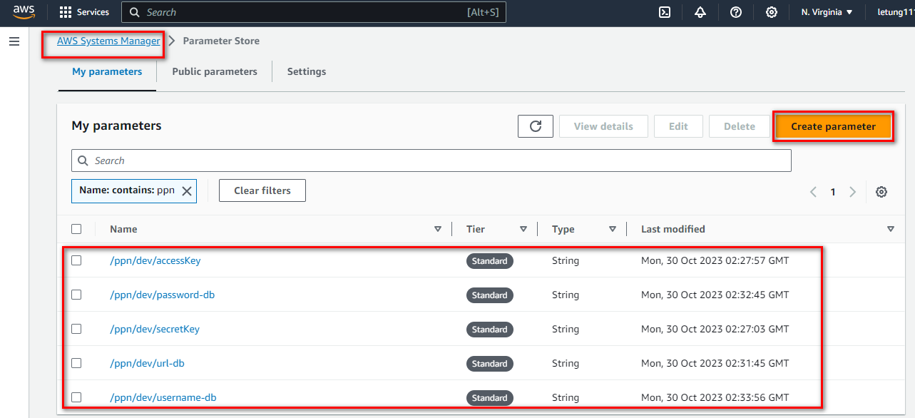Sort by the Tier column arrow
The height and width of the screenshot is (418, 915).
click(x=523, y=229)
